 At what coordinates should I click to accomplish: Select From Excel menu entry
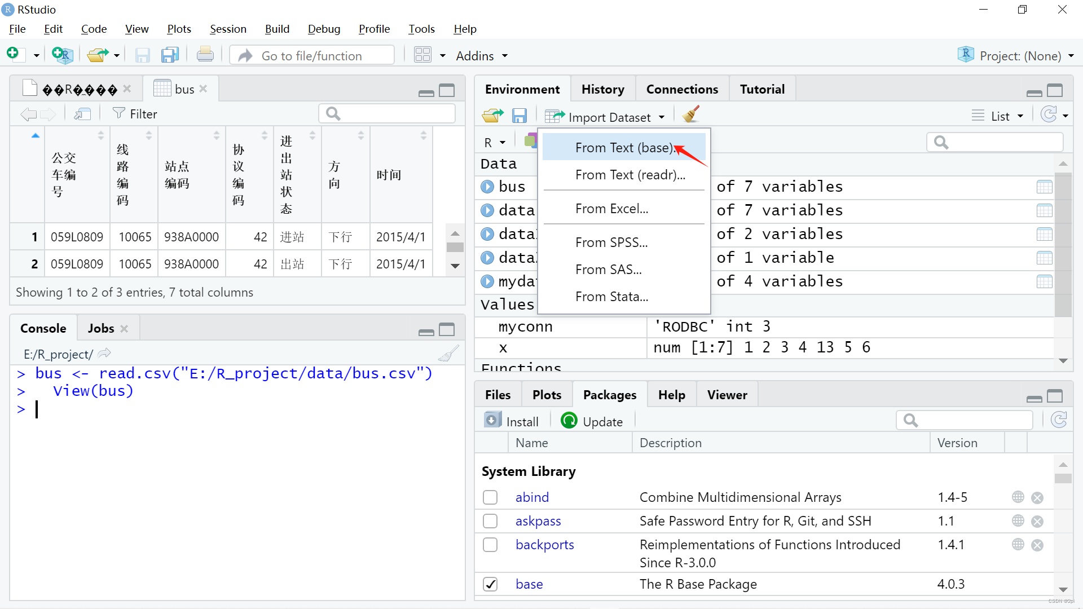(624, 208)
